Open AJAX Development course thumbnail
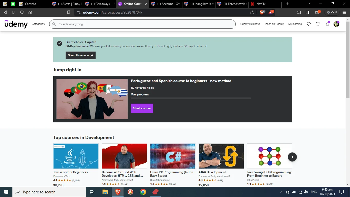 click(x=221, y=156)
